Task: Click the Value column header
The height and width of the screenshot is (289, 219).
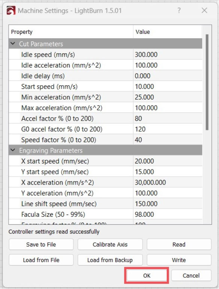Action: [x=168, y=32]
